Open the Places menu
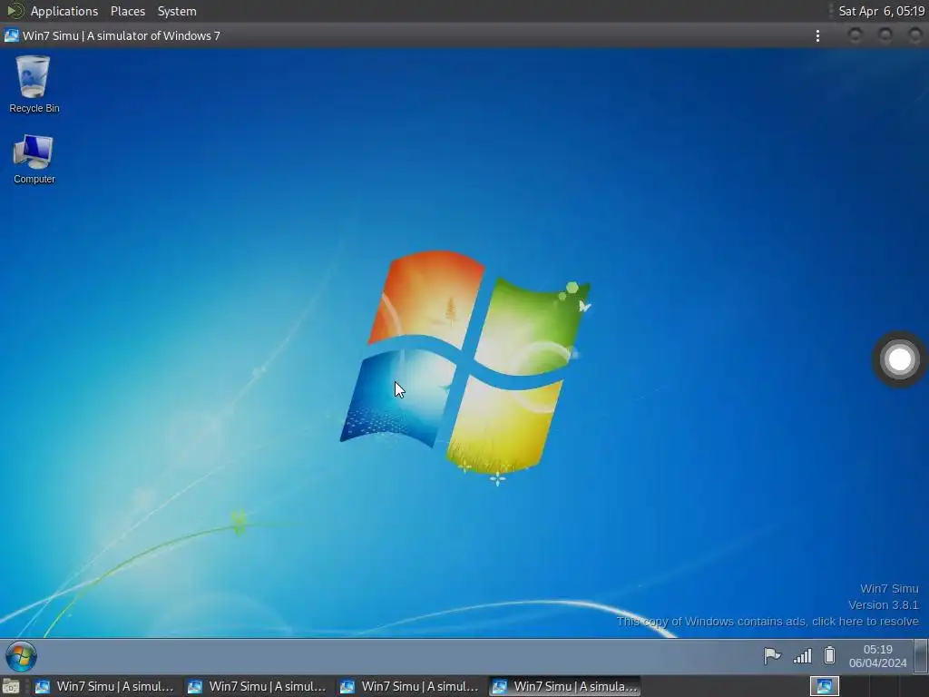The height and width of the screenshot is (697, 929). pos(127,11)
